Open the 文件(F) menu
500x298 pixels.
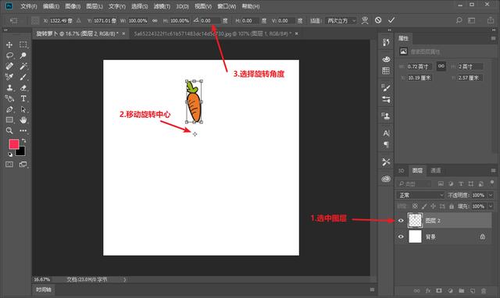coord(29,6)
